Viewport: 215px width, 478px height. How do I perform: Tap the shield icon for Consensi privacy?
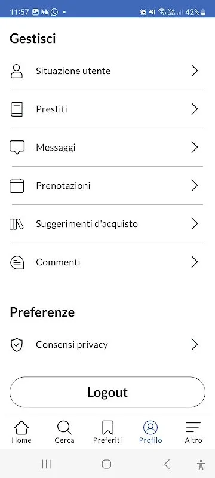tap(17, 345)
